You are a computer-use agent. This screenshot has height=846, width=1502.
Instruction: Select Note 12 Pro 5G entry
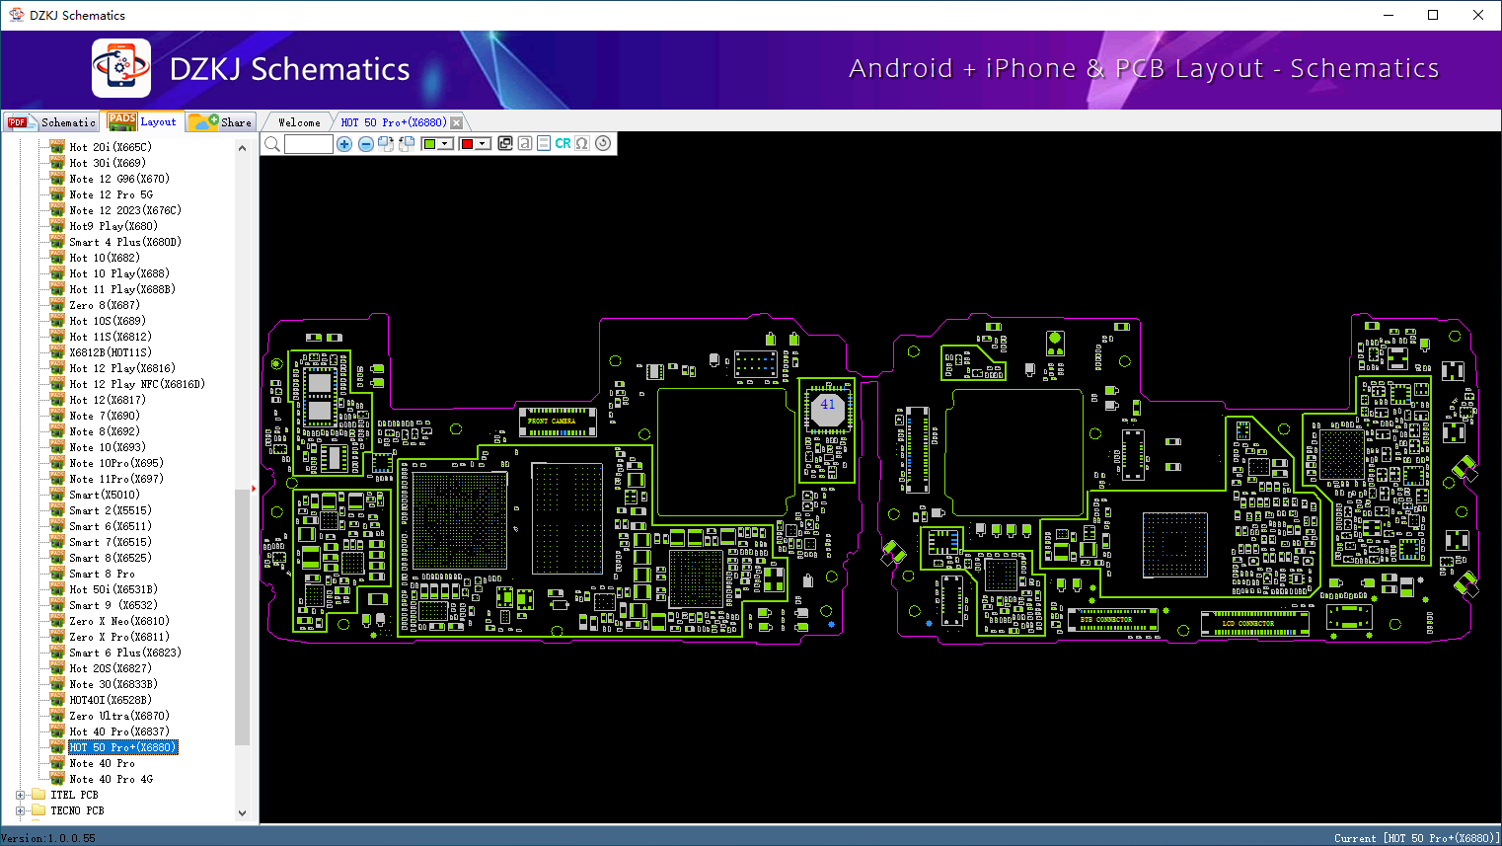112,194
